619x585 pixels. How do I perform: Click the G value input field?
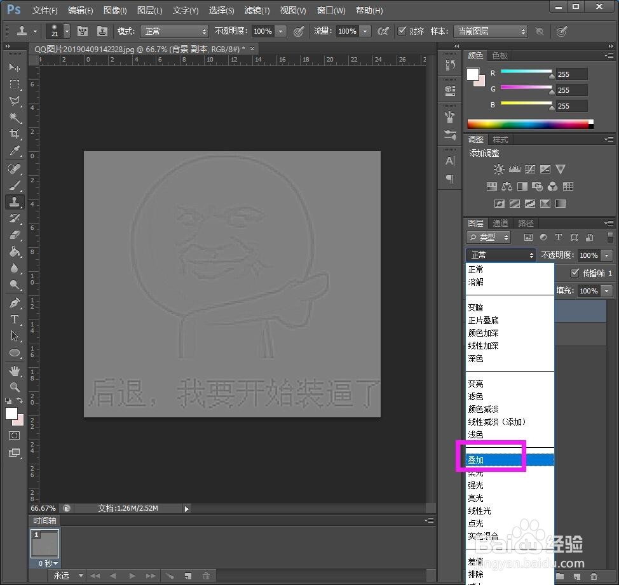(x=571, y=90)
